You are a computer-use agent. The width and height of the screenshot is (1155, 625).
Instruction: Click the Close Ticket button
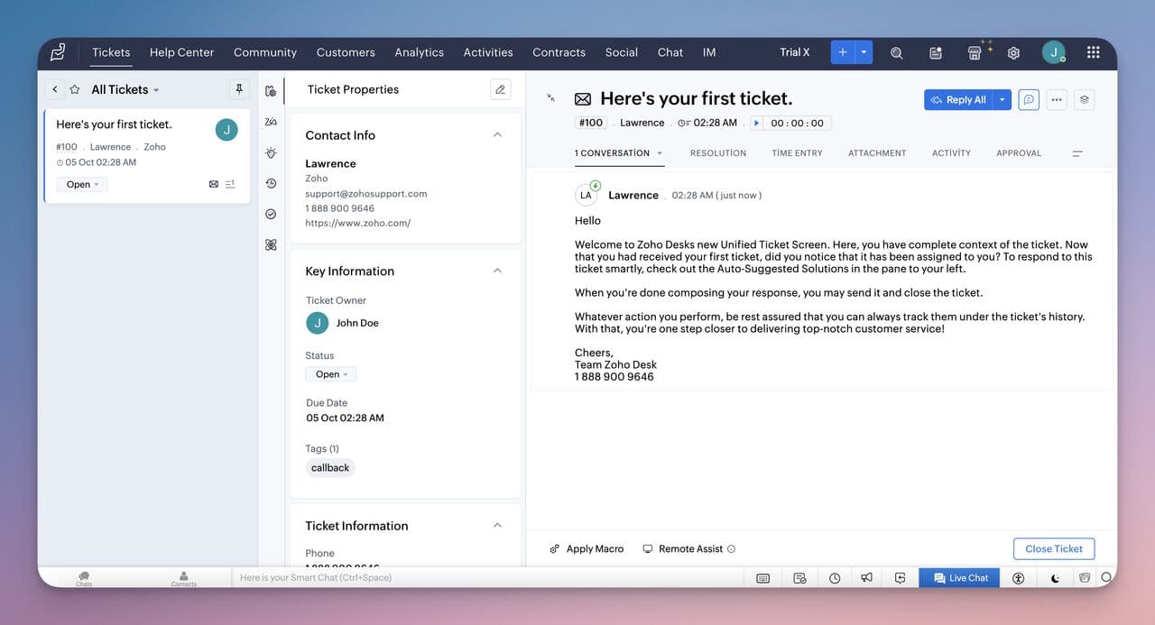[x=1054, y=548]
